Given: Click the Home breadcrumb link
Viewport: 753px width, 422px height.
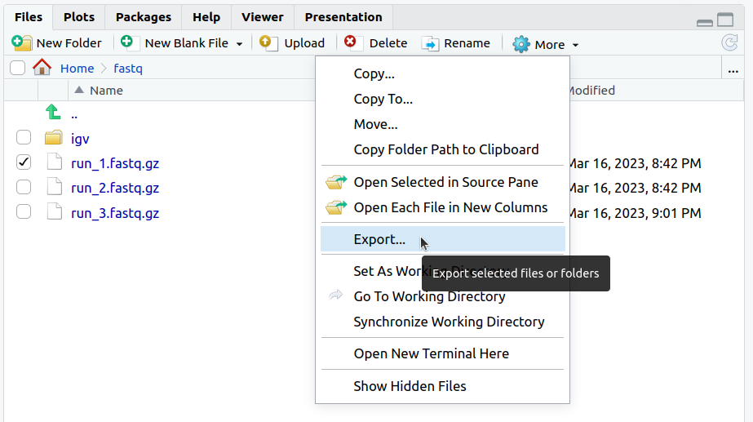Looking at the screenshot, I should click(77, 69).
